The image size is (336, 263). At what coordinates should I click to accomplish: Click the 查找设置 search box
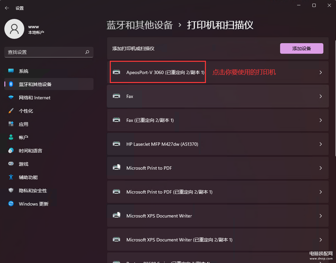49,52
